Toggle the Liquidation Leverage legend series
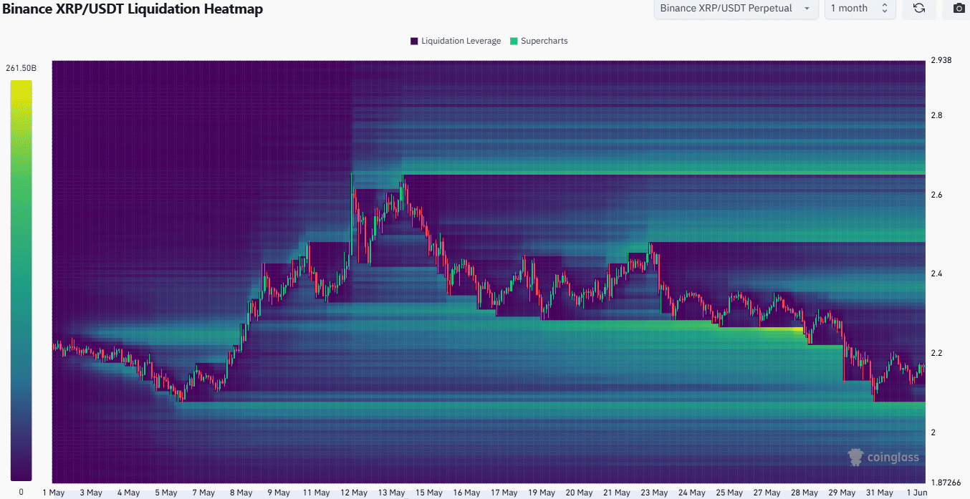Viewport: 970px width, 499px height. pyautogui.click(x=456, y=41)
